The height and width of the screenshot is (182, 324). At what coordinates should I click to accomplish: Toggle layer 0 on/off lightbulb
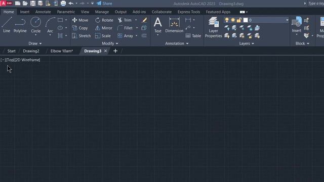pyautogui.click(x=227, y=20)
